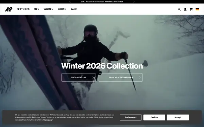Click Shop New Snowboard button
This screenshot has width=204, height=127.
pyautogui.click(x=121, y=78)
